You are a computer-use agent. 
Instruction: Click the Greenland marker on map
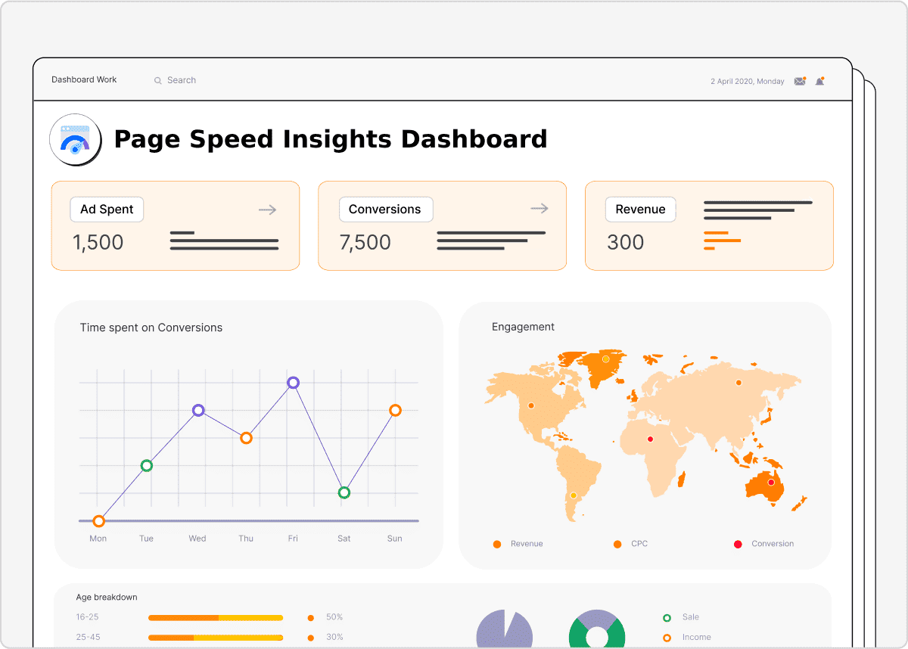[605, 359]
